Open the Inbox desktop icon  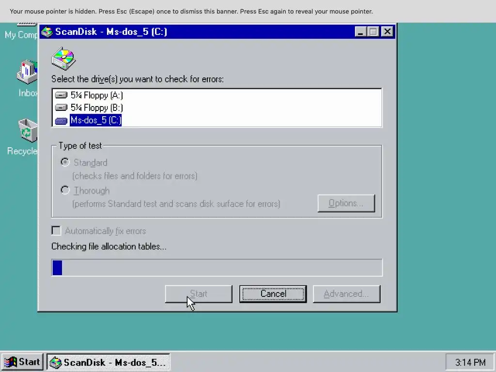tap(28, 72)
